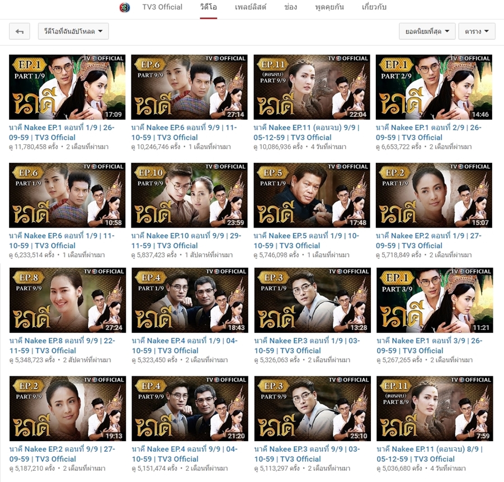This screenshot has height=482, width=504.
Task: Open thumbnail of Nakee EP.1 part 2/9
Action: click(x=434, y=87)
